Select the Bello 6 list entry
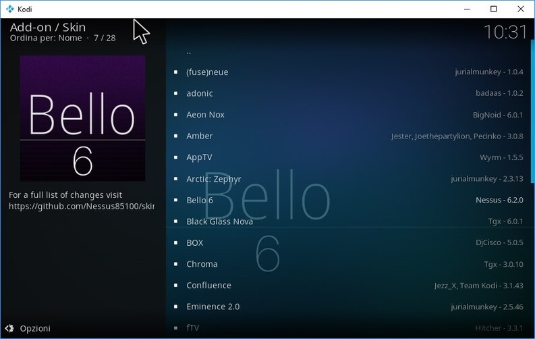This screenshot has height=339, width=535. 348,200
